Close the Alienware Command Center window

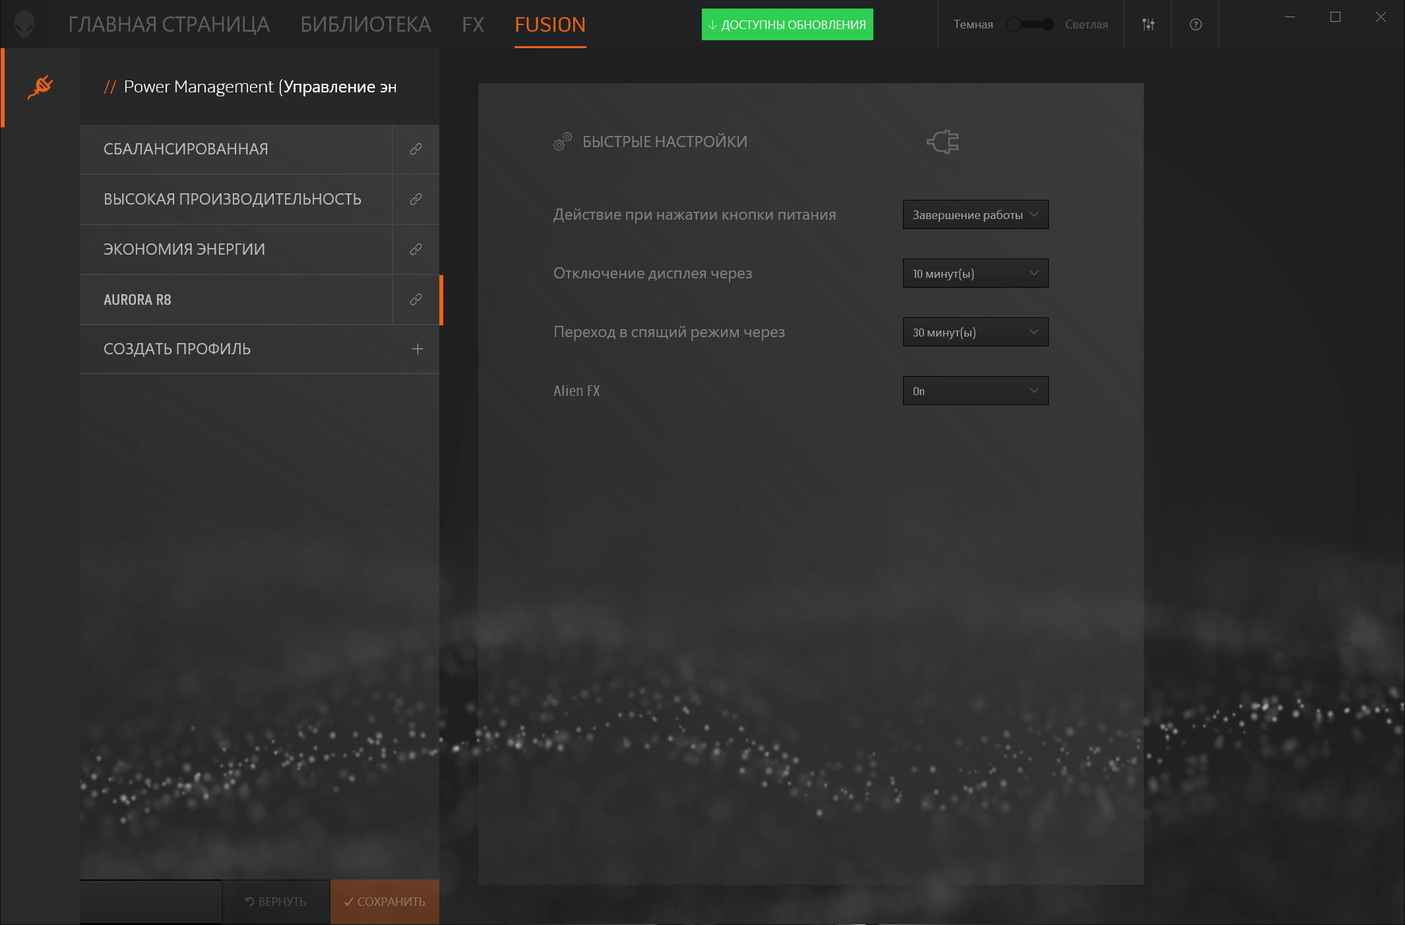pyautogui.click(x=1381, y=17)
